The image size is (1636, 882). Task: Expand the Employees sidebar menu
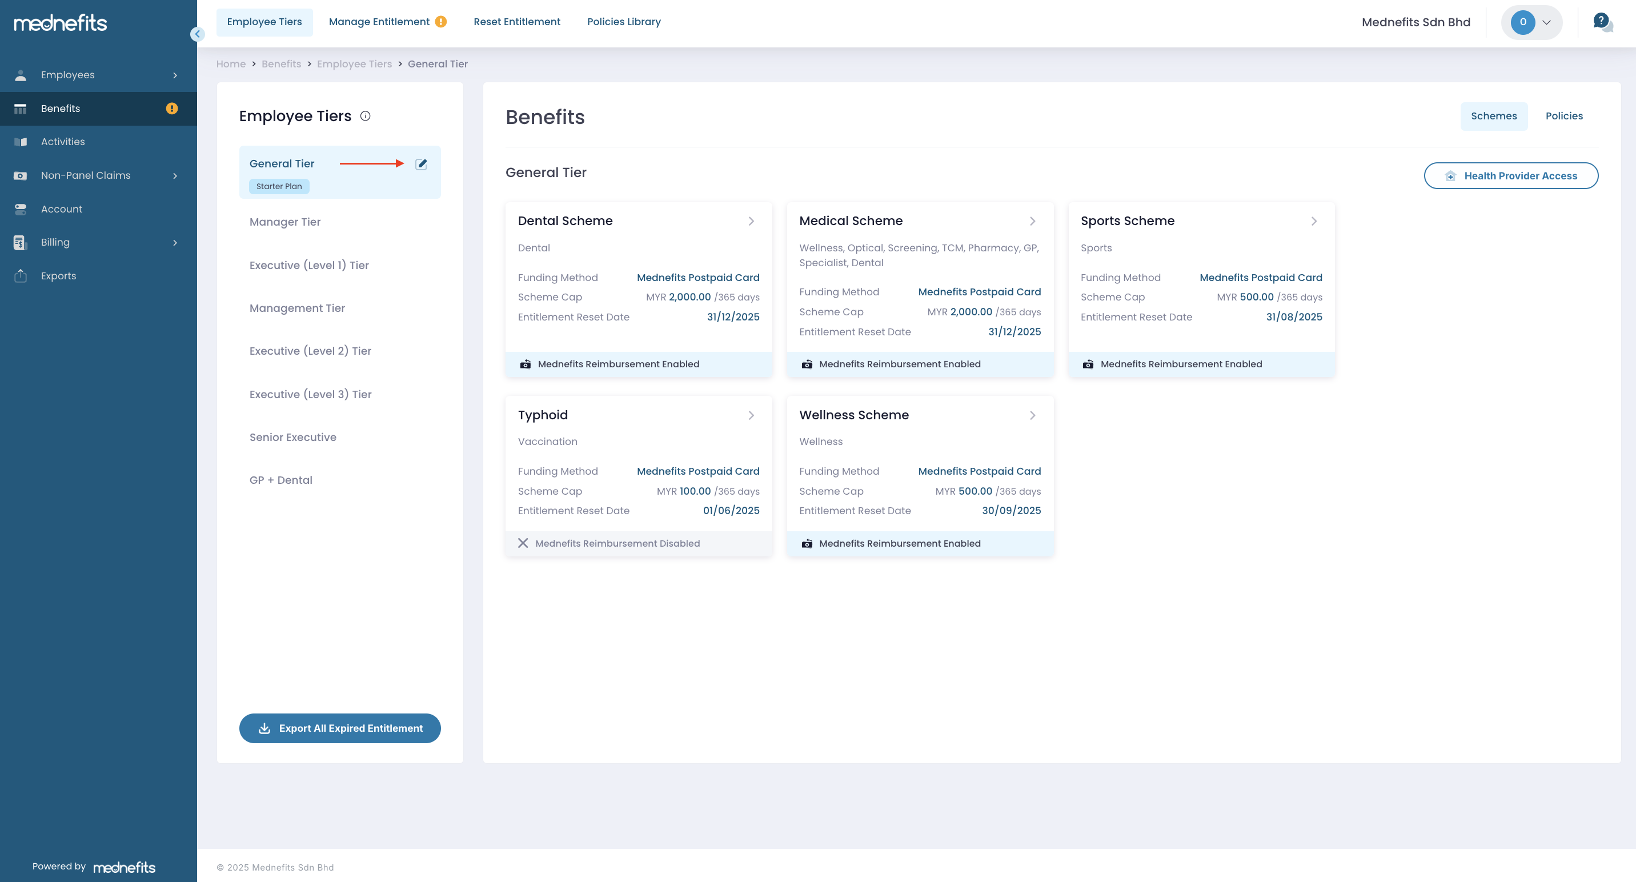pyautogui.click(x=175, y=75)
